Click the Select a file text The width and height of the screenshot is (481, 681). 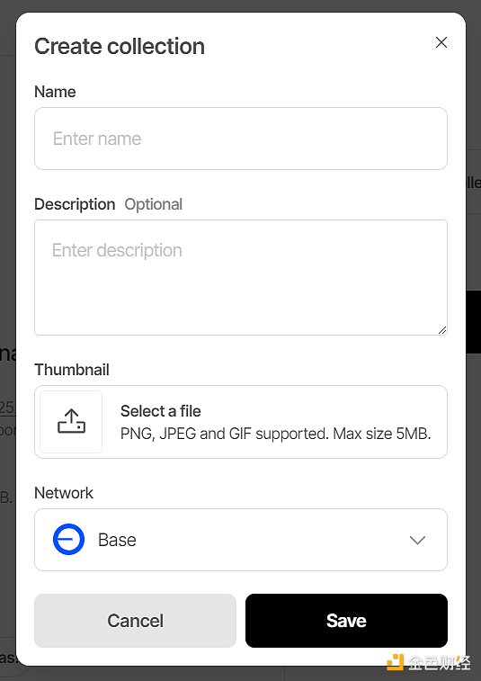click(x=161, y=411)
